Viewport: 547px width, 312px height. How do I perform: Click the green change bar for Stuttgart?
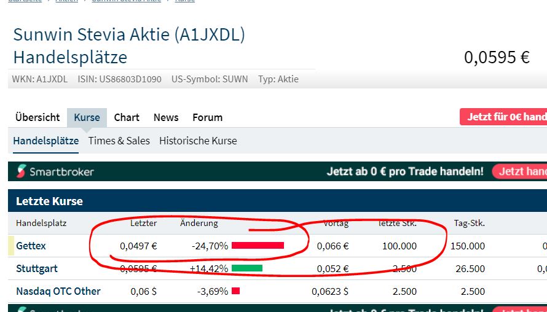[247, 268]
